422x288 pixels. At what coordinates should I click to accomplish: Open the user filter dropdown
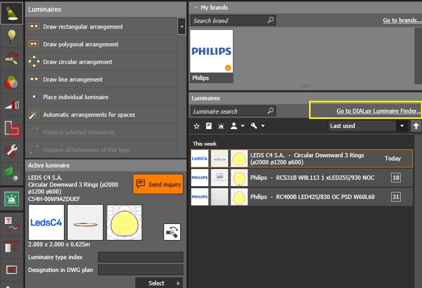[237, 126]
